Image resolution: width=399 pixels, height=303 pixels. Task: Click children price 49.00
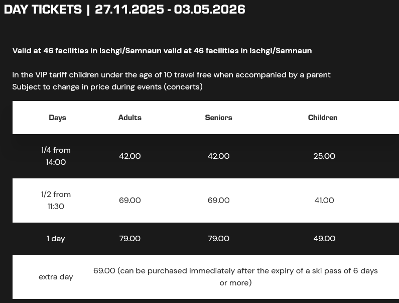(x=324, y=239)
